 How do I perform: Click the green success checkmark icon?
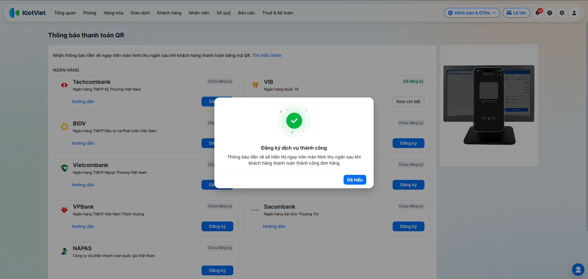click(294, 121)
